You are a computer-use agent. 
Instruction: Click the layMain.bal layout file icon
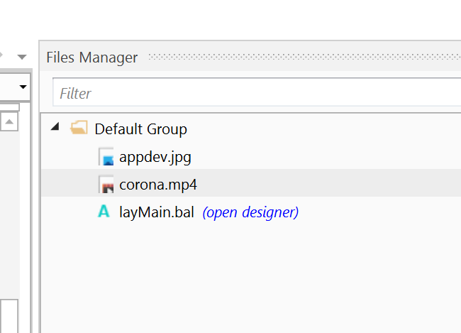pyautogui.click(x=105, y=212)
